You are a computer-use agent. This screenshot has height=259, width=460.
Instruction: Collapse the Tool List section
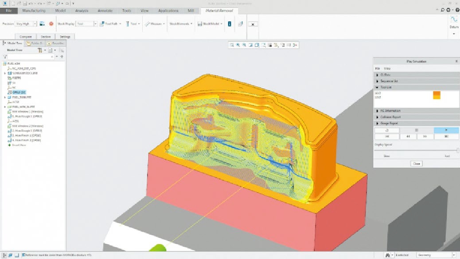pos(416,87)
